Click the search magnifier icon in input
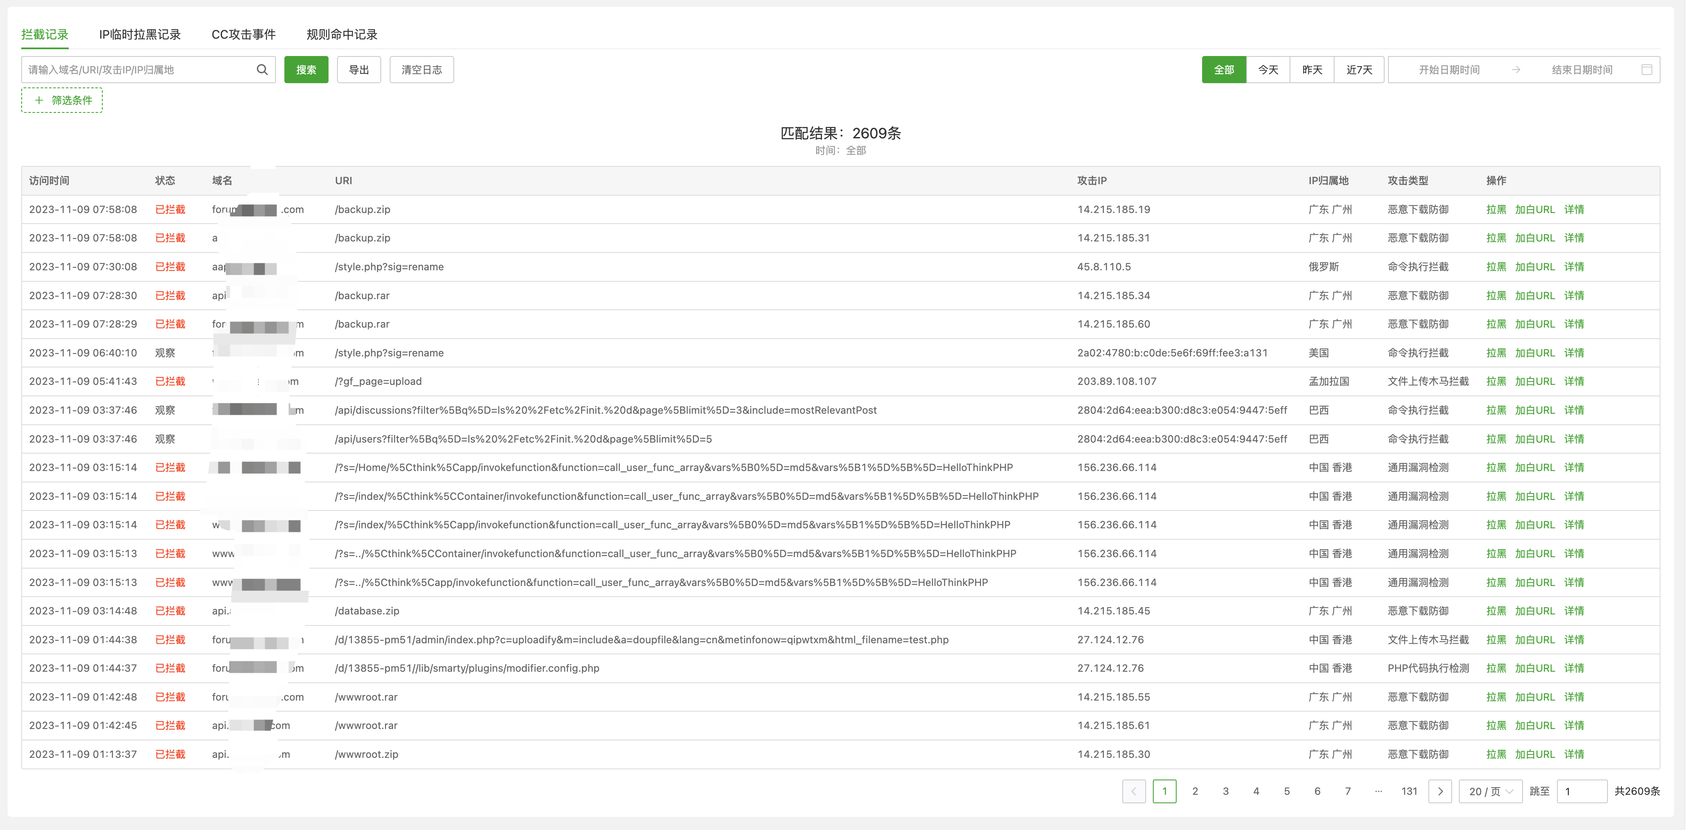Viewport: 1686px width, 830px height. click(x=262, y=70)
